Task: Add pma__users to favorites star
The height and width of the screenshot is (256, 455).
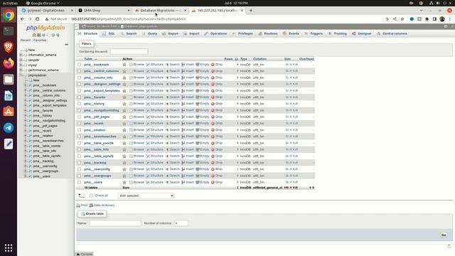Action: point(124,182)
